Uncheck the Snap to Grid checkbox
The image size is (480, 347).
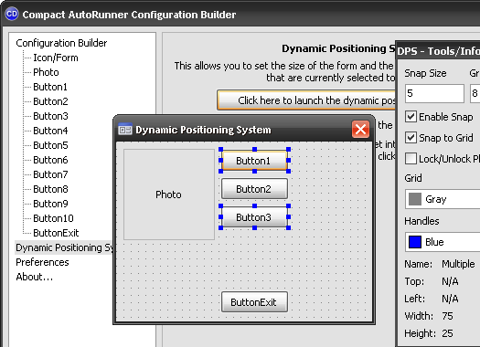coord(411,138)
